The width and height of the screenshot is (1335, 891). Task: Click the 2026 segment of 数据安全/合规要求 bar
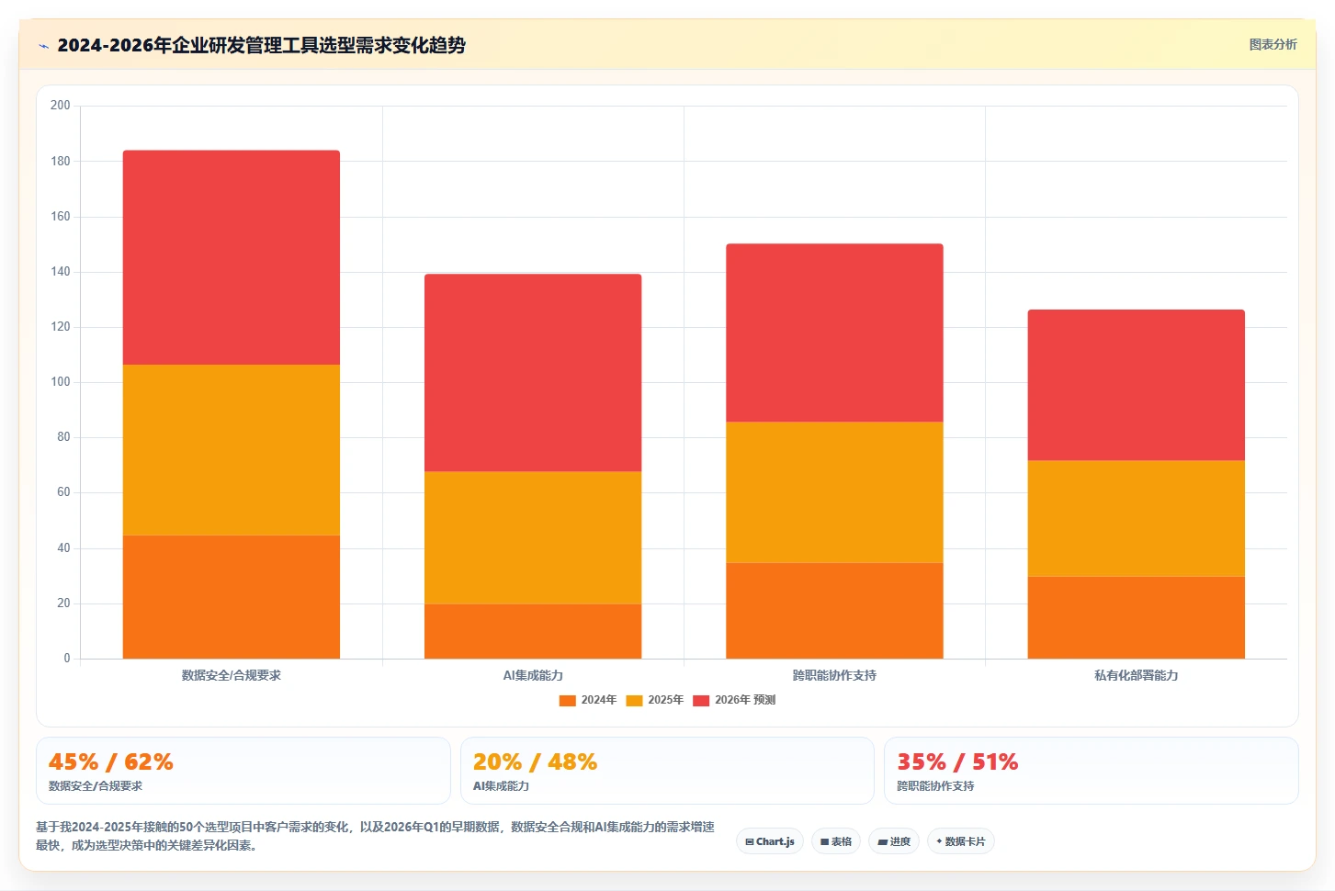pos(232,257)
